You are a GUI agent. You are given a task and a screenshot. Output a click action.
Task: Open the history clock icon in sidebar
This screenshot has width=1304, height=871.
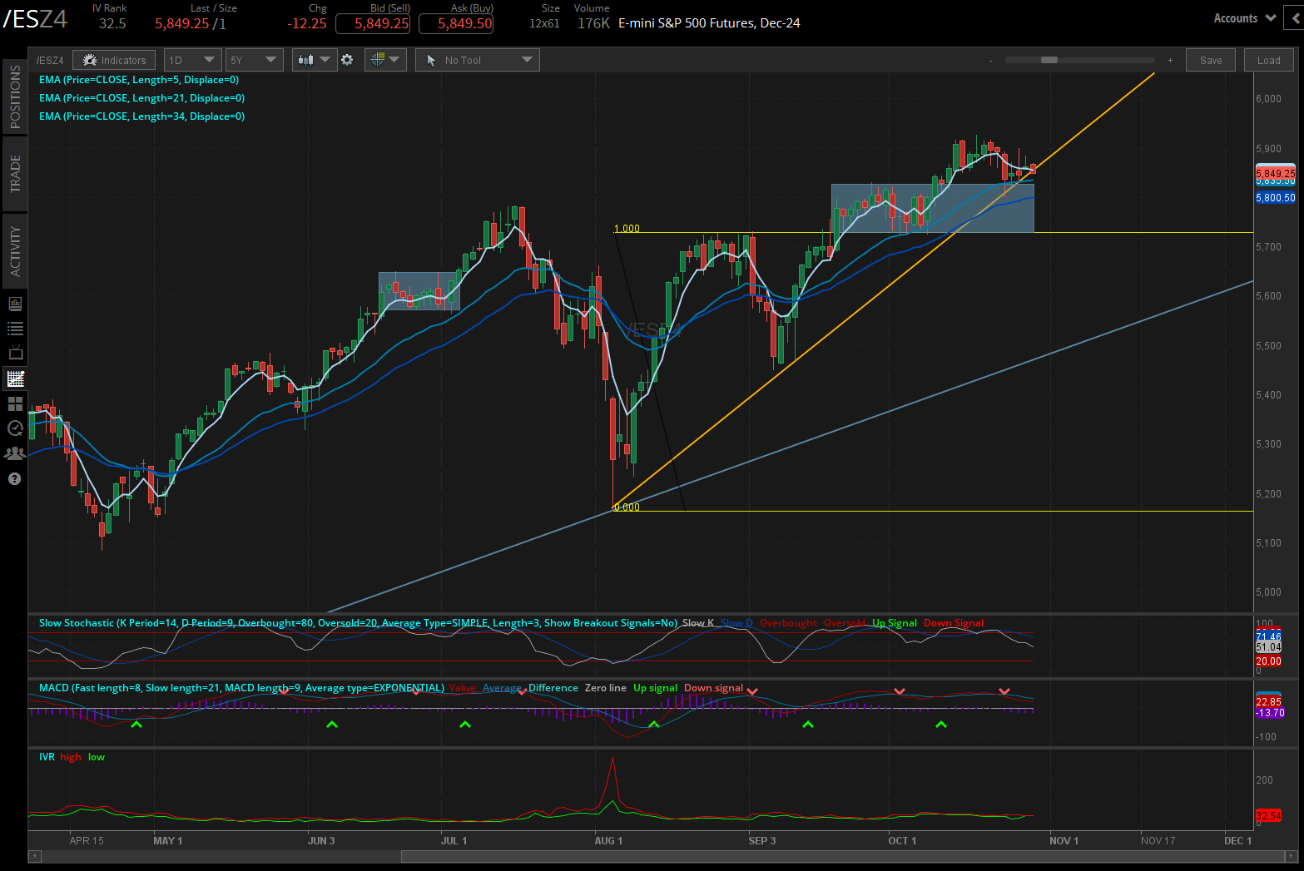pos(14,428)
